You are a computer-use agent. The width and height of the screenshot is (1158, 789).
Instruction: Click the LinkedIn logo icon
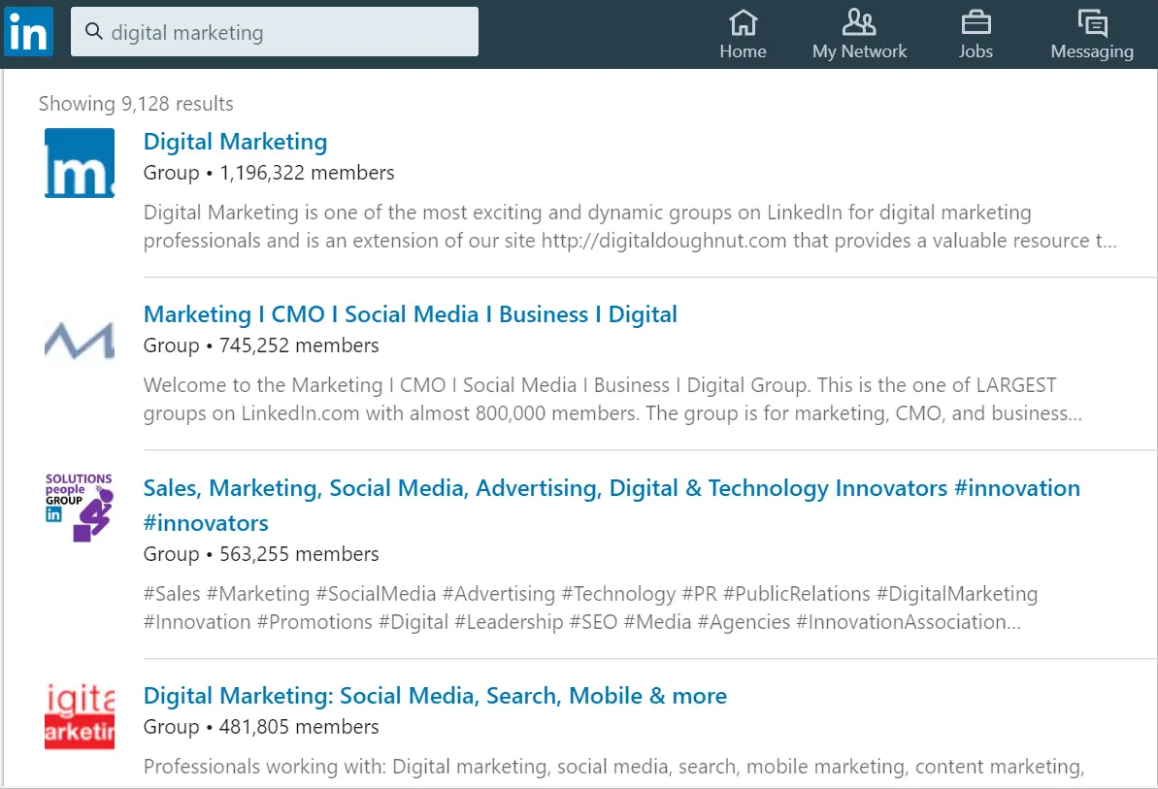(28, 33)
